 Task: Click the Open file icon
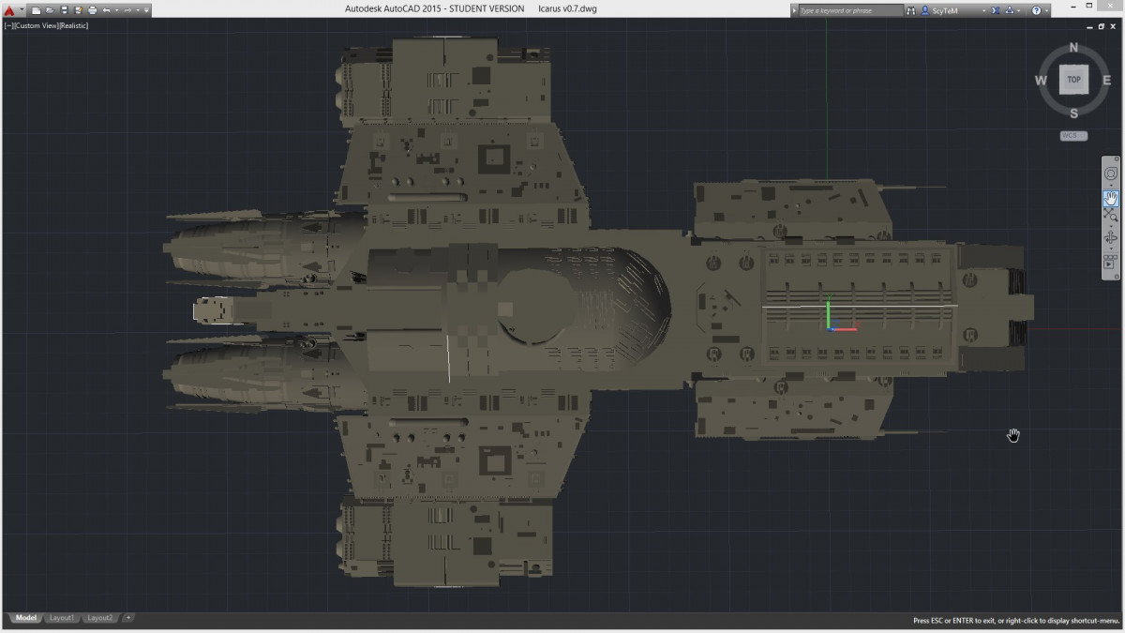tap(50, 9)
